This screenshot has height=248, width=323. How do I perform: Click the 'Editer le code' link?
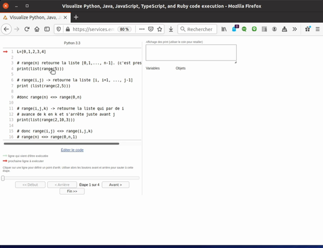(72, 150)
